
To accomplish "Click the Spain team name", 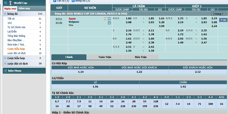I will pos(72,19).
